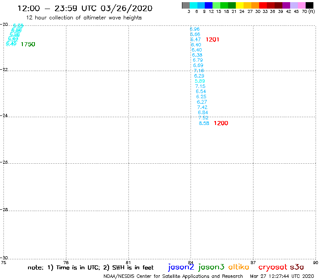The image size is (319, 280).
Task: Select the 7.15 wave height value
Action: coord(200,86)
